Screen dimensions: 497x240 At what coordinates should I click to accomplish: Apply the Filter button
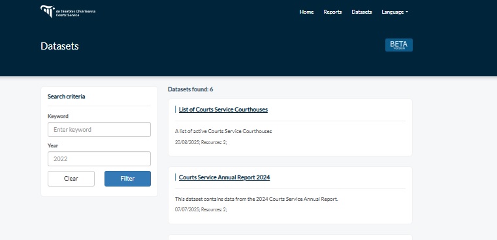(x=127, y=179)
